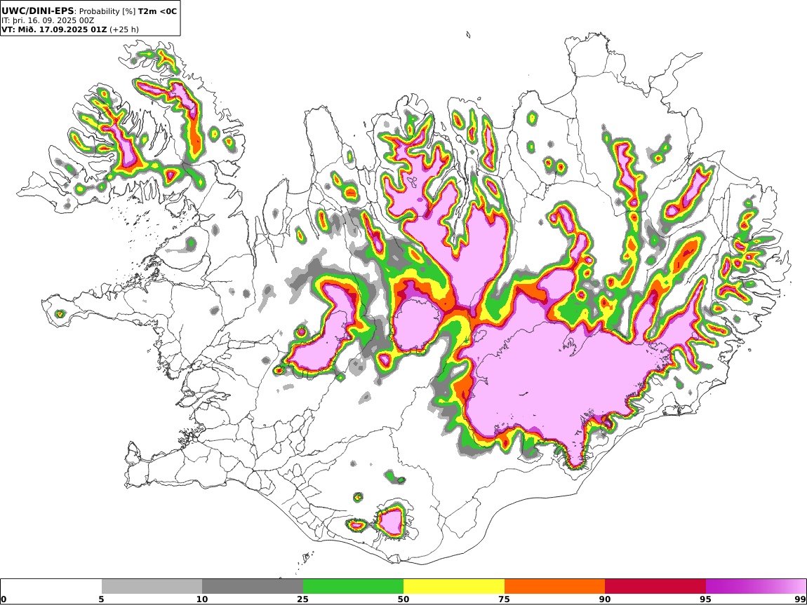
Task: Click the legend tick label '75'
Action: coord(505,599)
